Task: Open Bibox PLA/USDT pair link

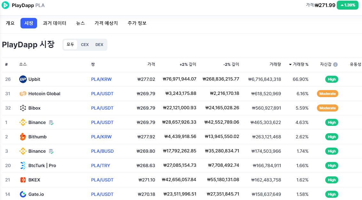Action: pyautogui.click(x=102, y=108)
